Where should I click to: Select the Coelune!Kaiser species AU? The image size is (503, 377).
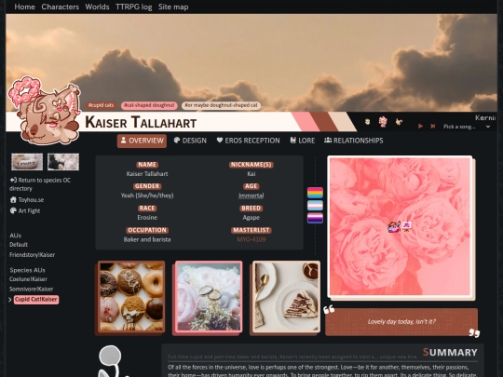coord(28,279)
